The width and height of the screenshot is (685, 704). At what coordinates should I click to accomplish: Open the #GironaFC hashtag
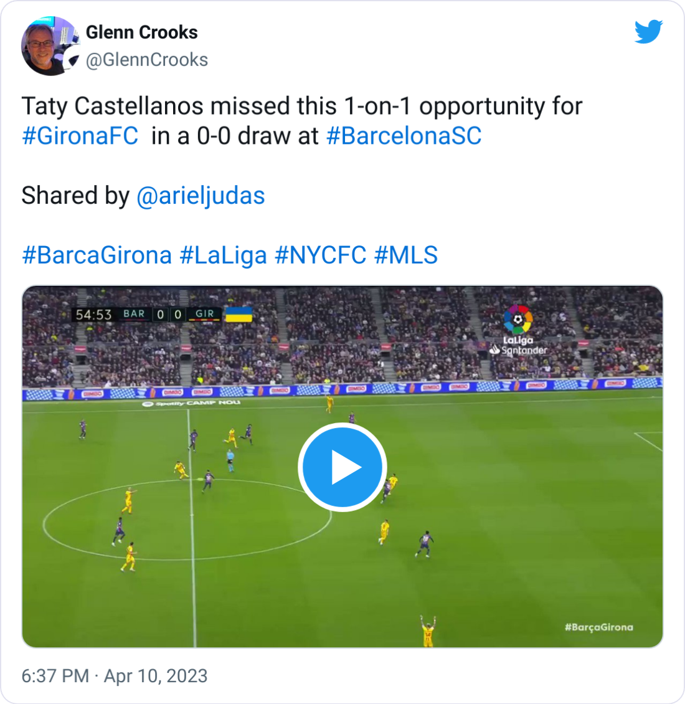80,136
